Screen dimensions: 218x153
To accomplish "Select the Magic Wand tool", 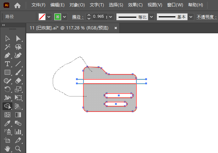I will click(x=7, y=47).
